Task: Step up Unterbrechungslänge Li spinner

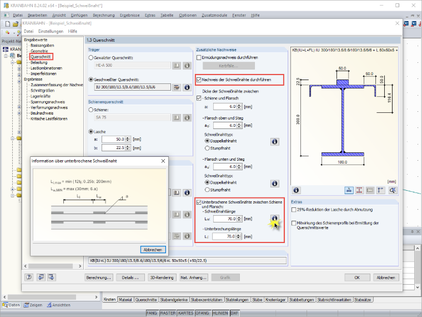Action: 238,235
